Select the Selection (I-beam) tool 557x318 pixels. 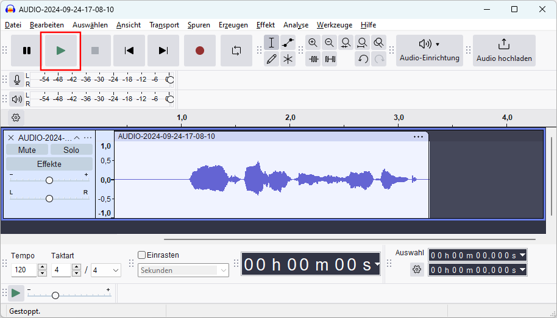pos(271,43)
